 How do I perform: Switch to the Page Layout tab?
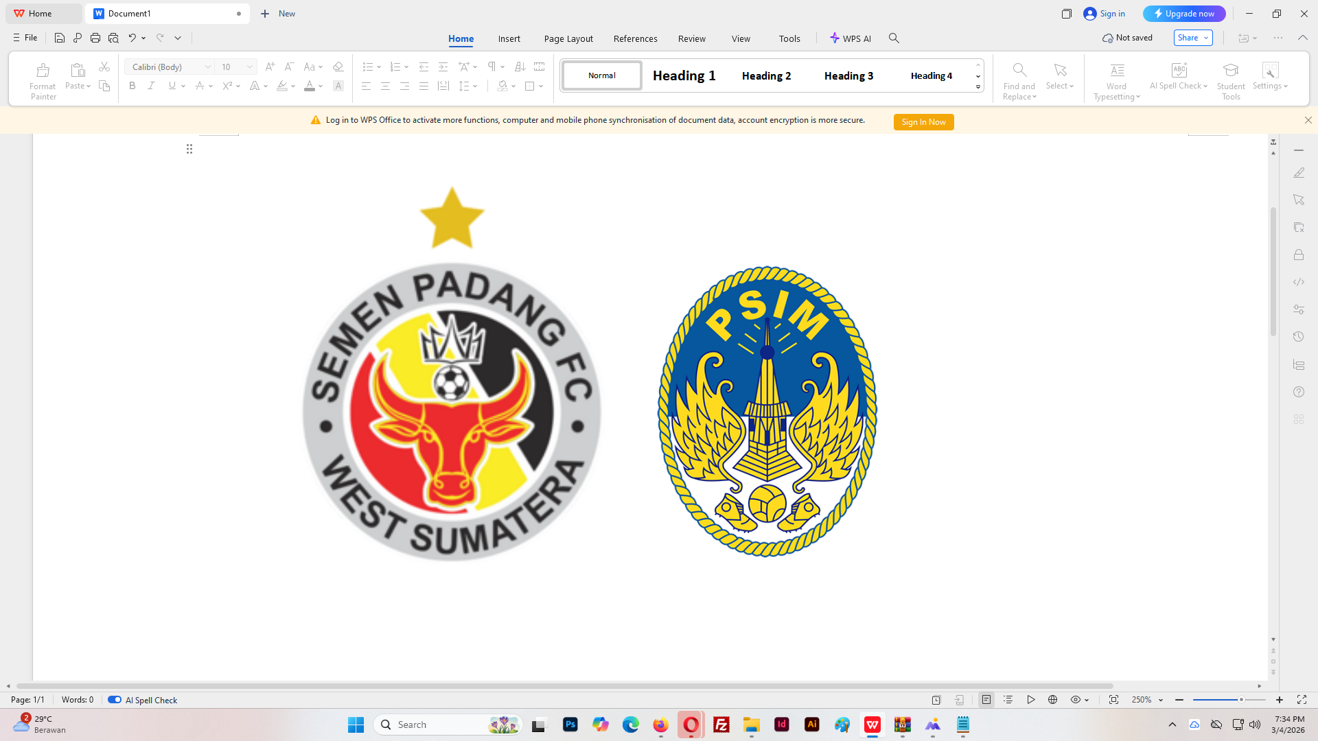click(568, 38)
